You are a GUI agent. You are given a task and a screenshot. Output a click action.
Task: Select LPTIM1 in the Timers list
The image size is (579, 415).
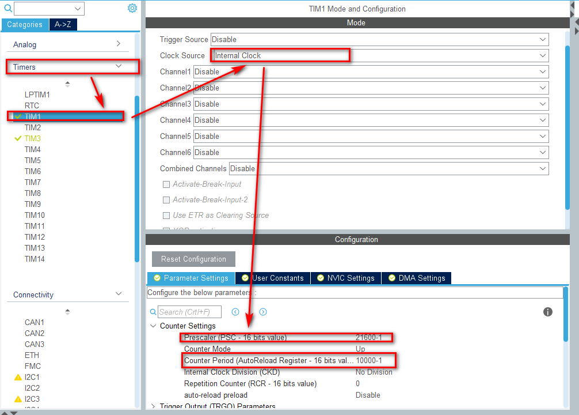tap(37, 95)
